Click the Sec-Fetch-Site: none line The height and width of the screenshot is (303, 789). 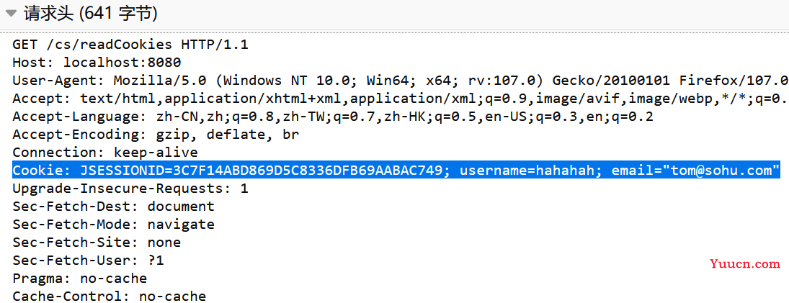(97, 243)
